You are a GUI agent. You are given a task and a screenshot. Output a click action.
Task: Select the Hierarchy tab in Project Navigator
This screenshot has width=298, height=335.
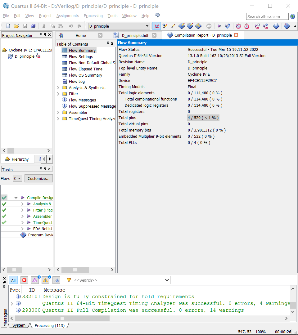click(17, 159)
